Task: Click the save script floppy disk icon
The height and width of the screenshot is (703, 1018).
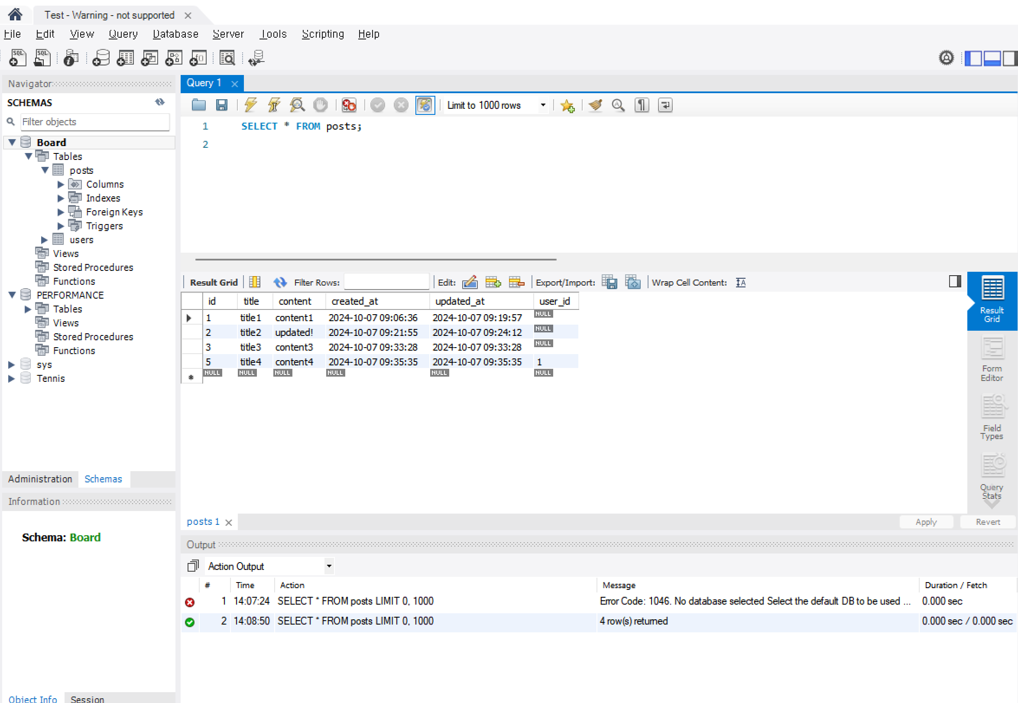Action: click(x=221, y=105)
